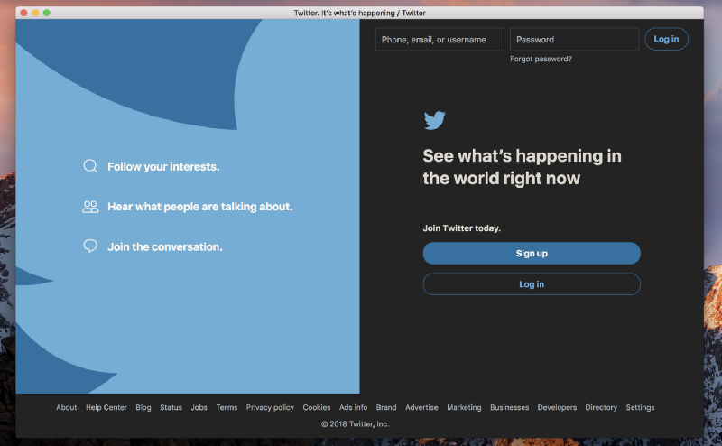Open the Status footer link
Screen dimensions: 722x446
pyautogui.click(x=171, y=407)
